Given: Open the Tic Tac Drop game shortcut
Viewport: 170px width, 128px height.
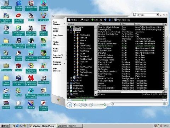Looking at the screenshot, I should tap(44, 17).
